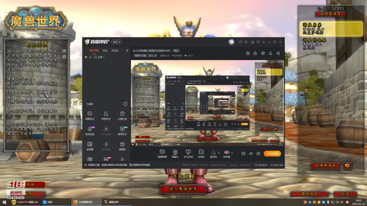
Task: Click the modify button next to the stream title
Action: point(176,50)
